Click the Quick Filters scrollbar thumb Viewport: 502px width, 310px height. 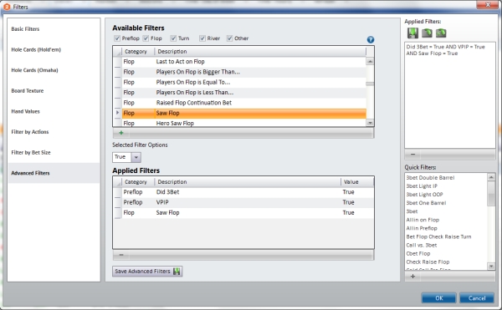(x=491, y=194)
